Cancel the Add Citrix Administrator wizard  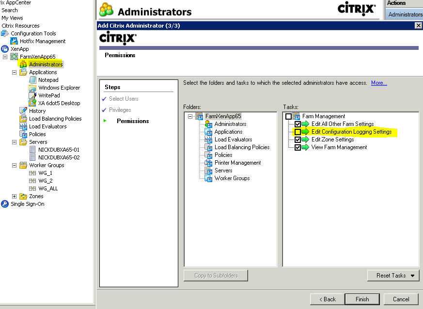point(401,299)
